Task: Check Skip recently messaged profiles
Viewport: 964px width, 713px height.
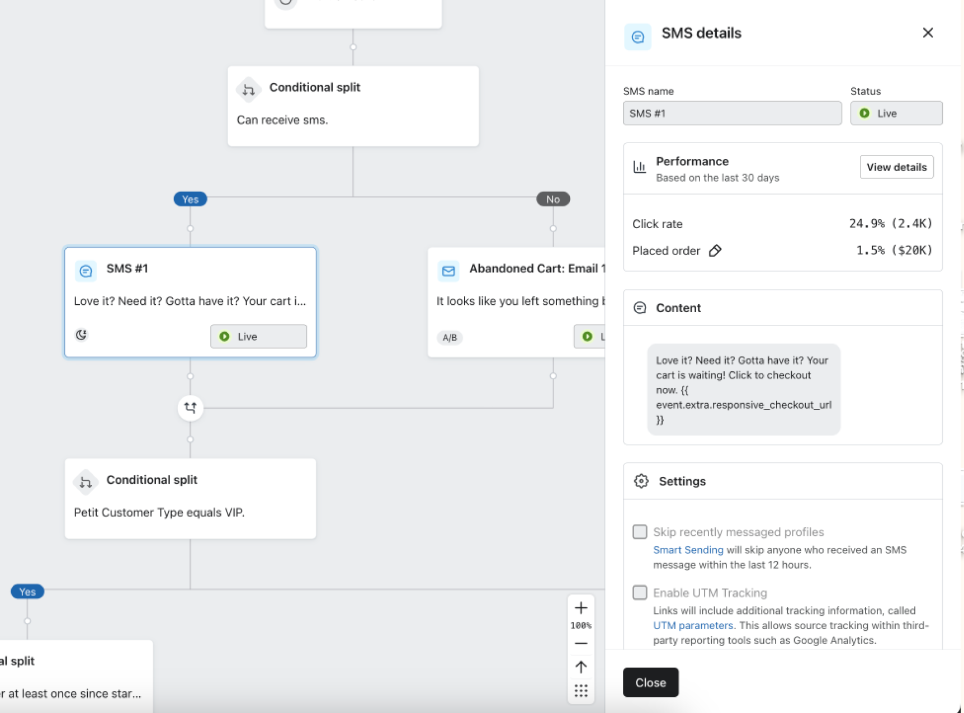Action: point(640,531)
